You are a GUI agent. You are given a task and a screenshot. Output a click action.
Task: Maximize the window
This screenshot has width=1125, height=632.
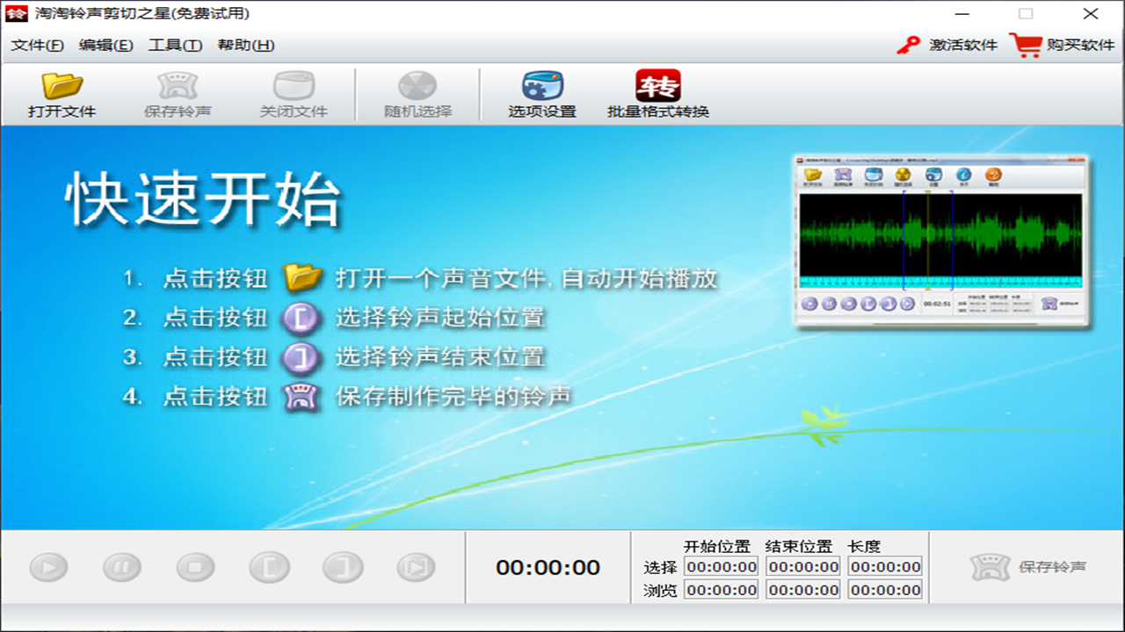[1026, 14]
